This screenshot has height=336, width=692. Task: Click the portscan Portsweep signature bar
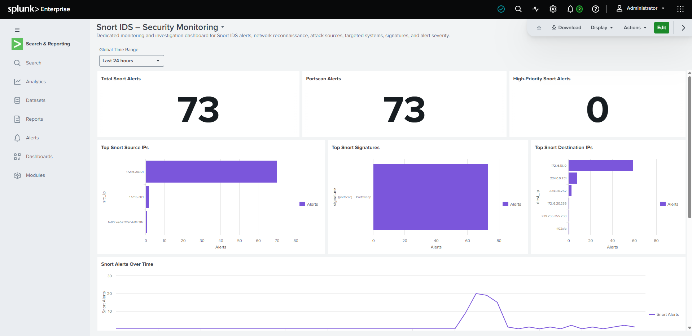(430, 197)
